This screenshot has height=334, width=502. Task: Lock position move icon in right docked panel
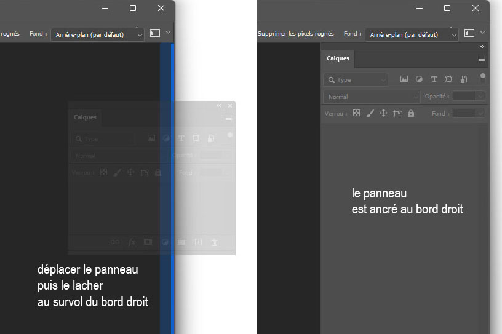pos(383,113)
